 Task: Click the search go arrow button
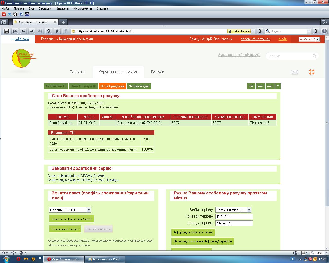(316, 31)
